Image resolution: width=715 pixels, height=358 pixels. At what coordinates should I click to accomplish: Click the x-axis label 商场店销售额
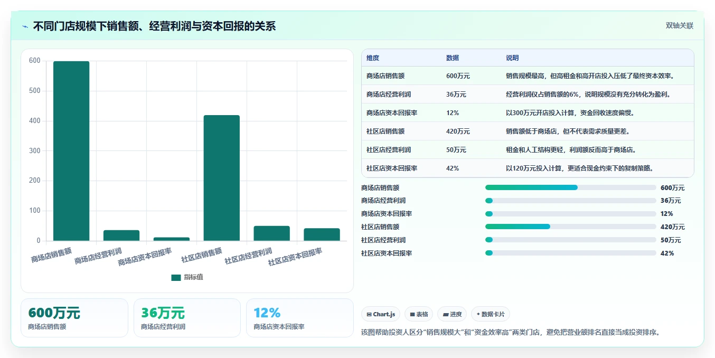[x=51, y=255]
